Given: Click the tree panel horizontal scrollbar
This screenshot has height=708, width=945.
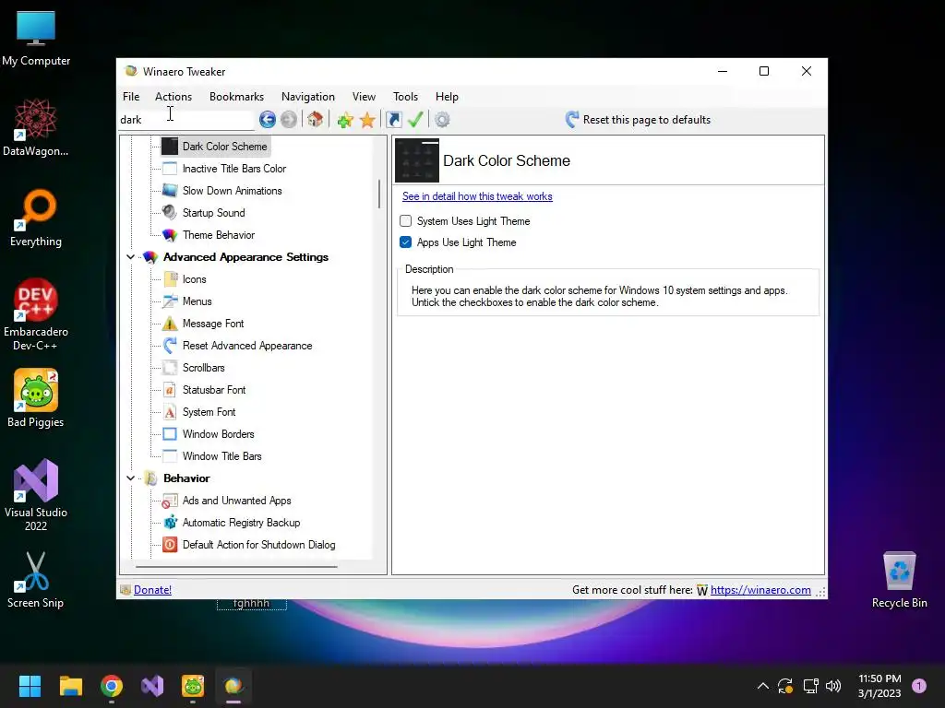Looking at the screenshot, I should pyautogui.click(x=236, y=567).
